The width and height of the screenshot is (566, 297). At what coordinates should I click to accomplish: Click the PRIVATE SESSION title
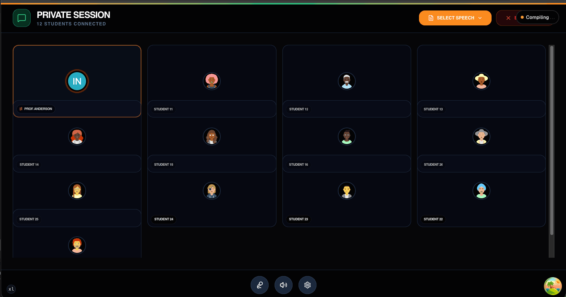coord(73,15)
